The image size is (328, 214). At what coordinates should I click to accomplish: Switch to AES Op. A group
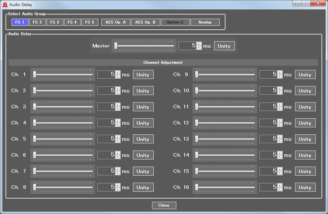coord(115,22)
